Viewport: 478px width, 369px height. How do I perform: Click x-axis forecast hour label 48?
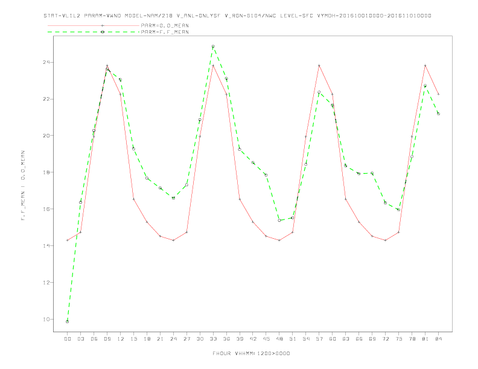tap(279, 339)
